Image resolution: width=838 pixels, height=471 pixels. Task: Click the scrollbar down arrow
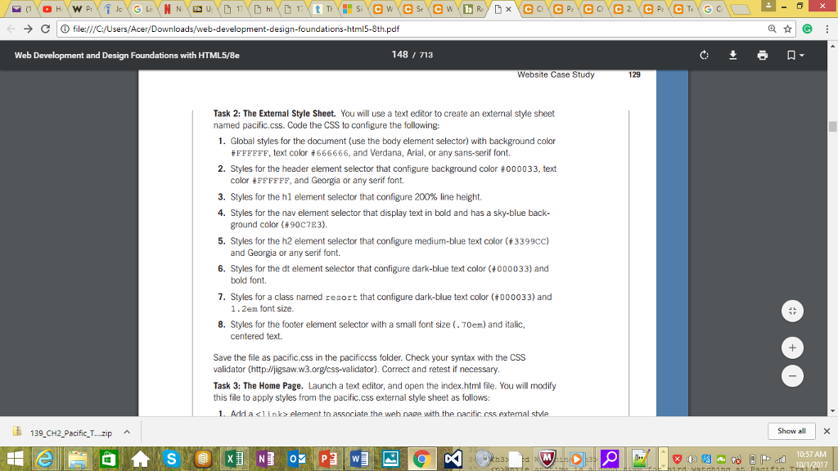point(832,411)
